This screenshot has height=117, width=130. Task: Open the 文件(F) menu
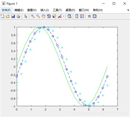[x=6, y=10]
